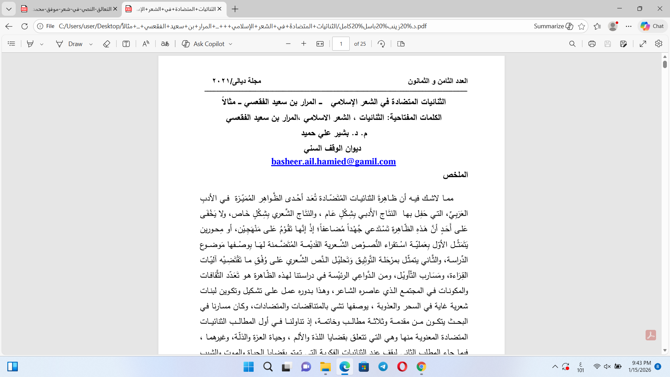Click scrollbar down arrow
670x377 pixels.
(x=665, y=350)
